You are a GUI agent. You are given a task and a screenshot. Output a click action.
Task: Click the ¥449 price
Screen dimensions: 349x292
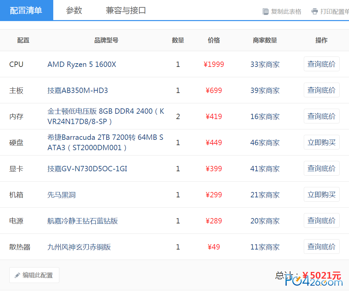(x=214, y=143)
